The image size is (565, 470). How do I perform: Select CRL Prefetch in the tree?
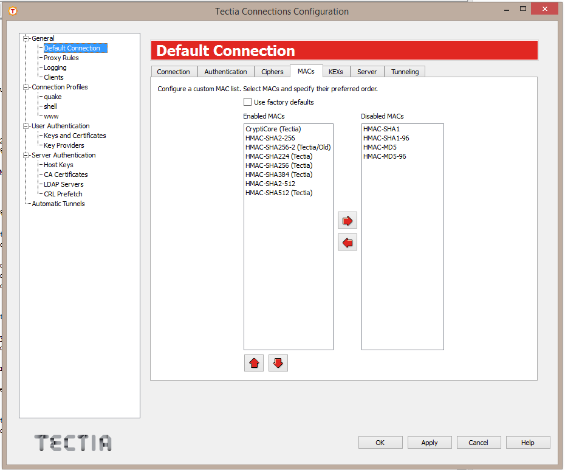pyautogui.click(x=63, y=194)
